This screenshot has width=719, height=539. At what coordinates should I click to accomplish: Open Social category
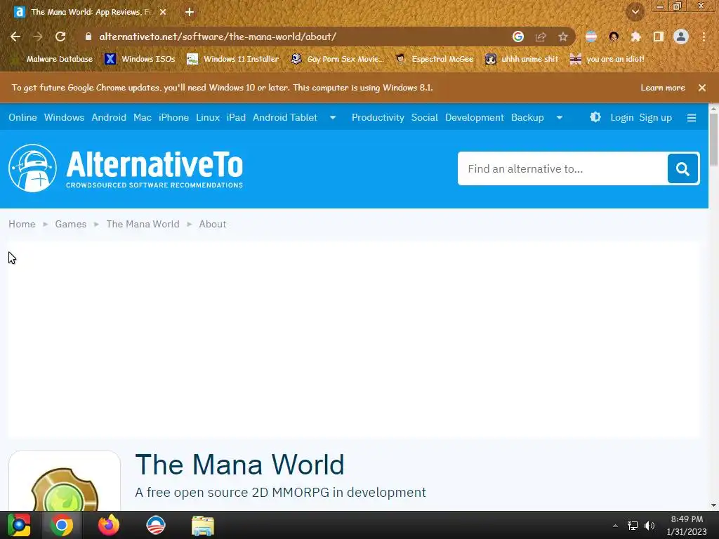pyautogui.click(x=425, y=117)
